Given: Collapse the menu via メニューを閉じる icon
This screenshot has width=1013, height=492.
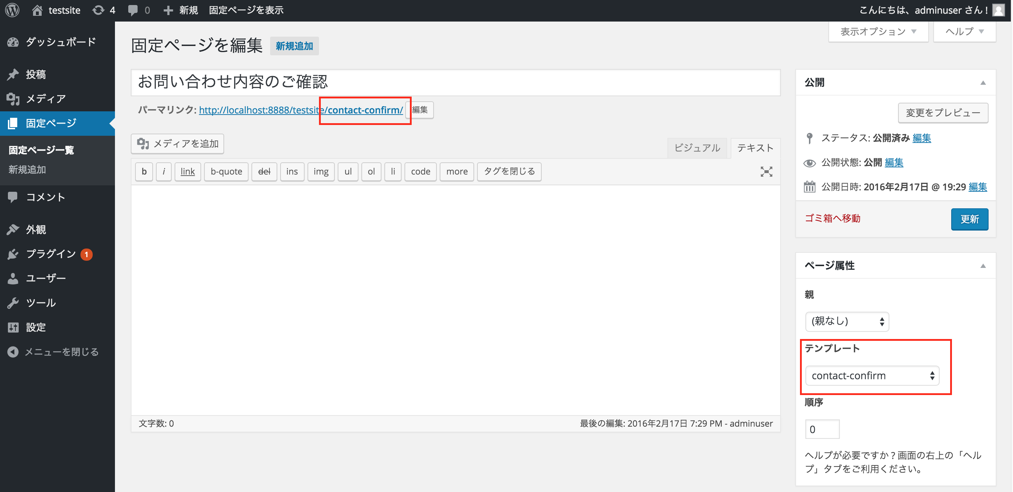Looking at the screenshot, I should [13, 352].
